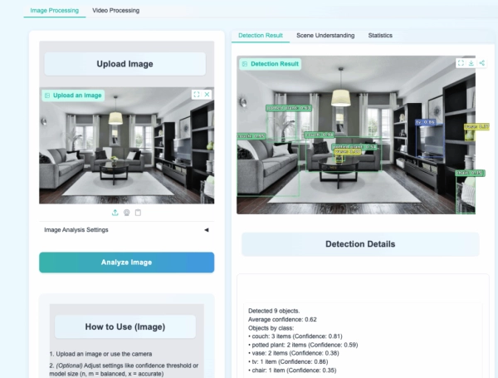
Task: Select the Detection Result tab
Action: coord(261,36)
